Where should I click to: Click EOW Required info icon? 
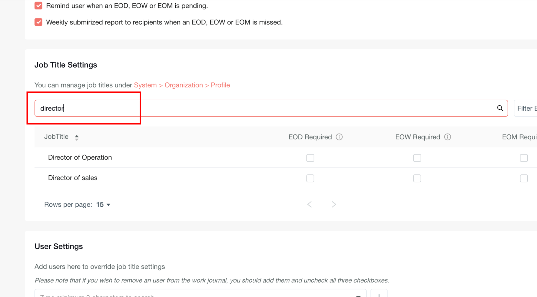[x=448, y=137]
